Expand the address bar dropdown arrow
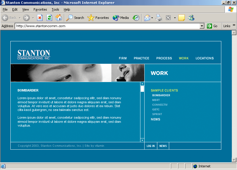Viewport: 237px width, 170px height. click(x=202, y=26)
